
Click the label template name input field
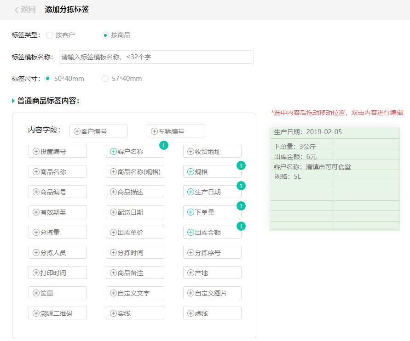pos(156,57)
